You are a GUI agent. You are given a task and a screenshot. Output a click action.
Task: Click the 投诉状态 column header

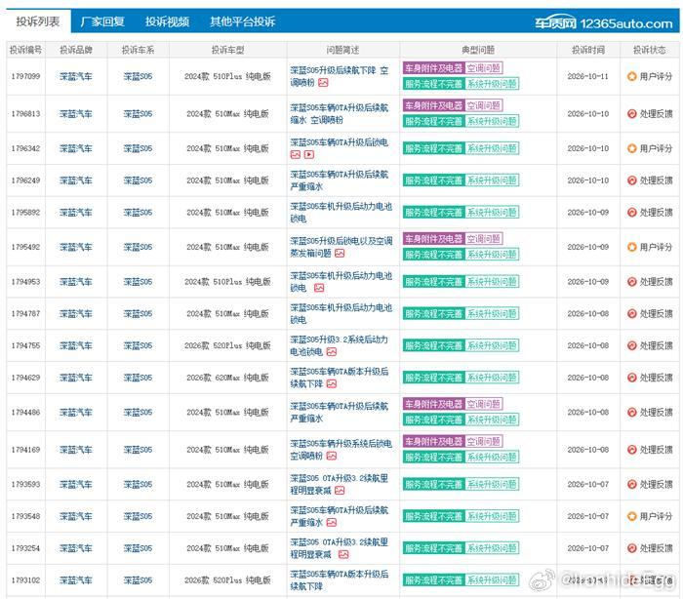650,50
